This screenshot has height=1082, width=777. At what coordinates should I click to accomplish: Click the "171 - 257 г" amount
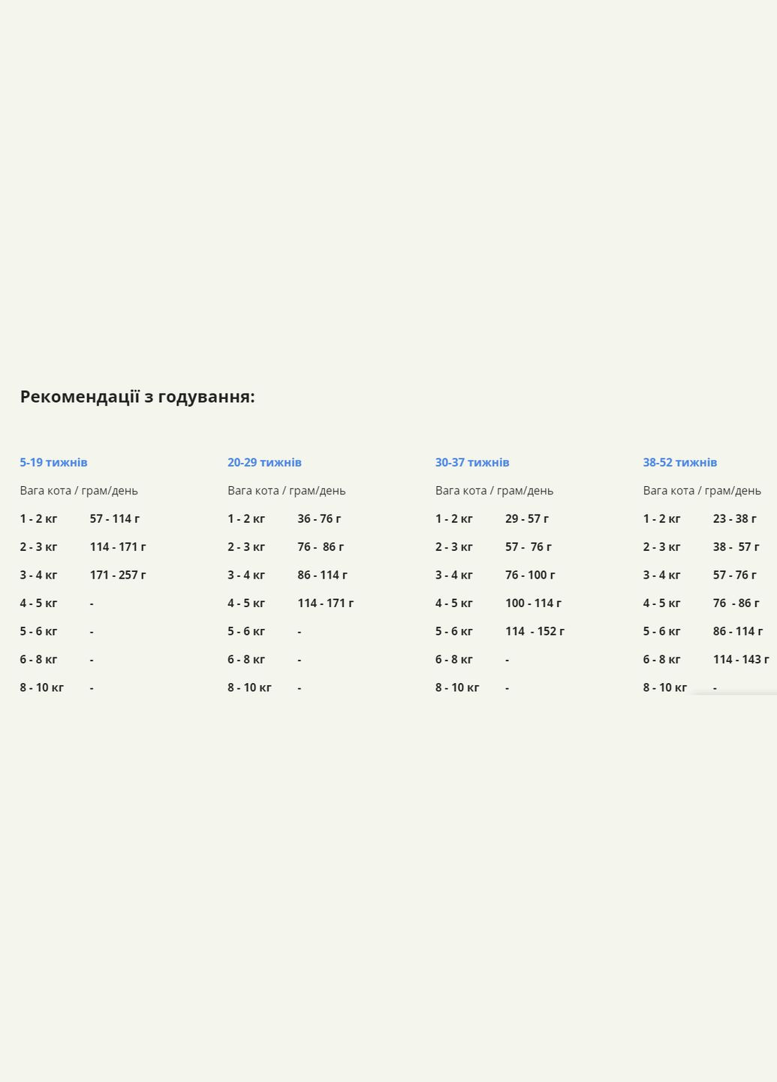pyautogui.click(x=118, y=575)
